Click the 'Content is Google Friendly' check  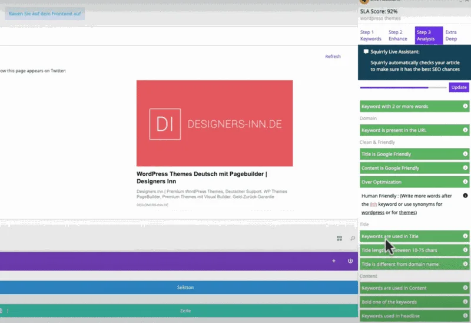[x=414, y=168]
